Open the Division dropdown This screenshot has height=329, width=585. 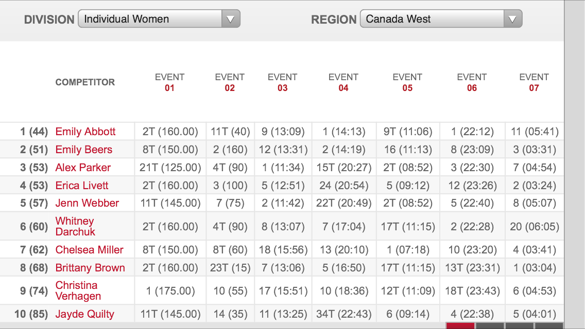pyautogui.click(x=159, y=20)
